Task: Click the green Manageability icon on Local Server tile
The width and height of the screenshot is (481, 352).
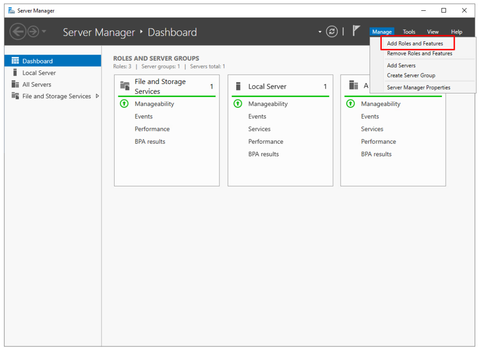Action: pos(238,104)
